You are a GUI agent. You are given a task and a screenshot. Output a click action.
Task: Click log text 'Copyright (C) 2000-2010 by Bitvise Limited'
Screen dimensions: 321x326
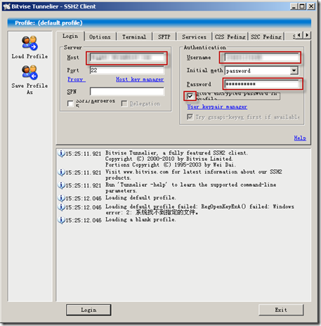pyautogui.click(x=169, y=159)
